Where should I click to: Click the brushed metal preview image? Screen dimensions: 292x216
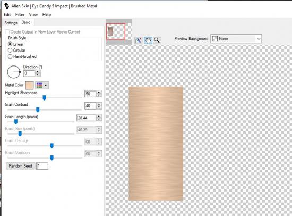click(156, 143)
